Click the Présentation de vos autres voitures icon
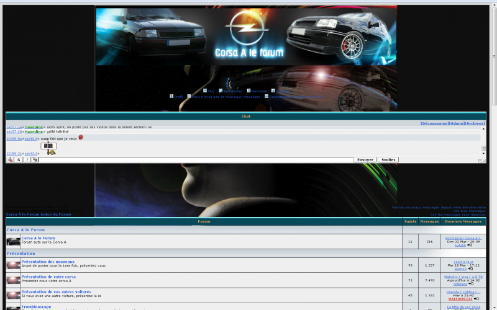The width and height of the screenshot is (497, 310). tap(13, 296)
